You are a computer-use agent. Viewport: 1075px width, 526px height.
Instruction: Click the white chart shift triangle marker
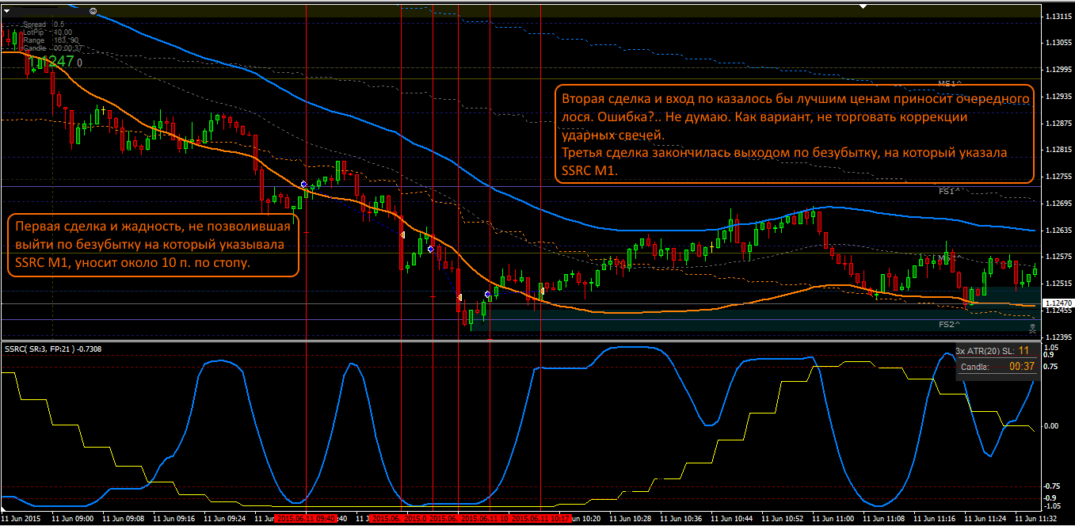click(864, 6)
